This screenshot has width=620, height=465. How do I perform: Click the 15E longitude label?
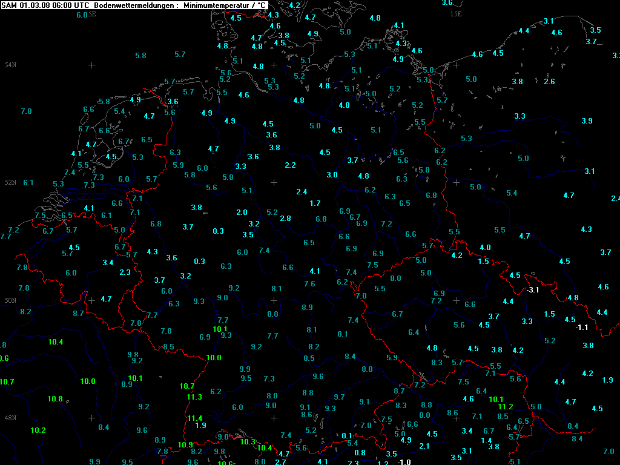455,13
